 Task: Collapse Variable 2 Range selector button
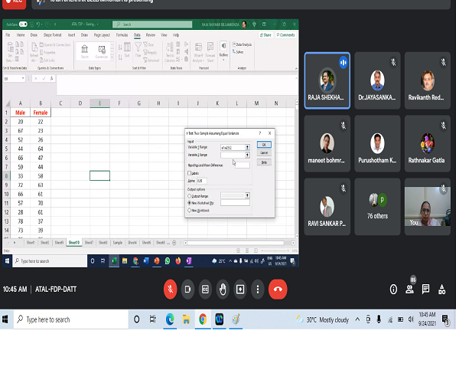point(247,155)
